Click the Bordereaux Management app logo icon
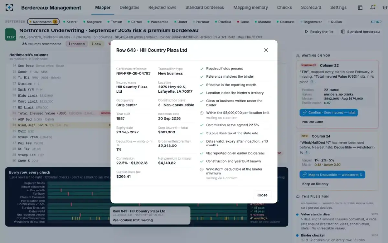The height and width of the screenshot is (243, 388). coord(10,7)
